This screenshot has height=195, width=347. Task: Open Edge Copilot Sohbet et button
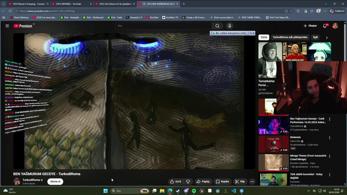tap(337, 11)
